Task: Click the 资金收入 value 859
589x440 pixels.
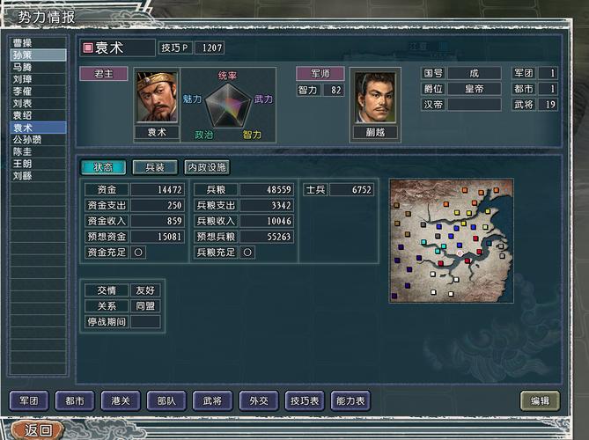Action: click(158, 221)
